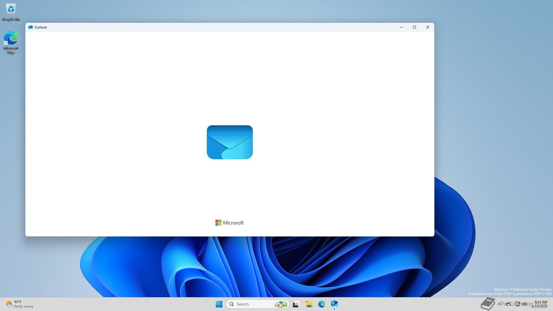Click the Outlook icon in title bar

[x=31, y=27]
